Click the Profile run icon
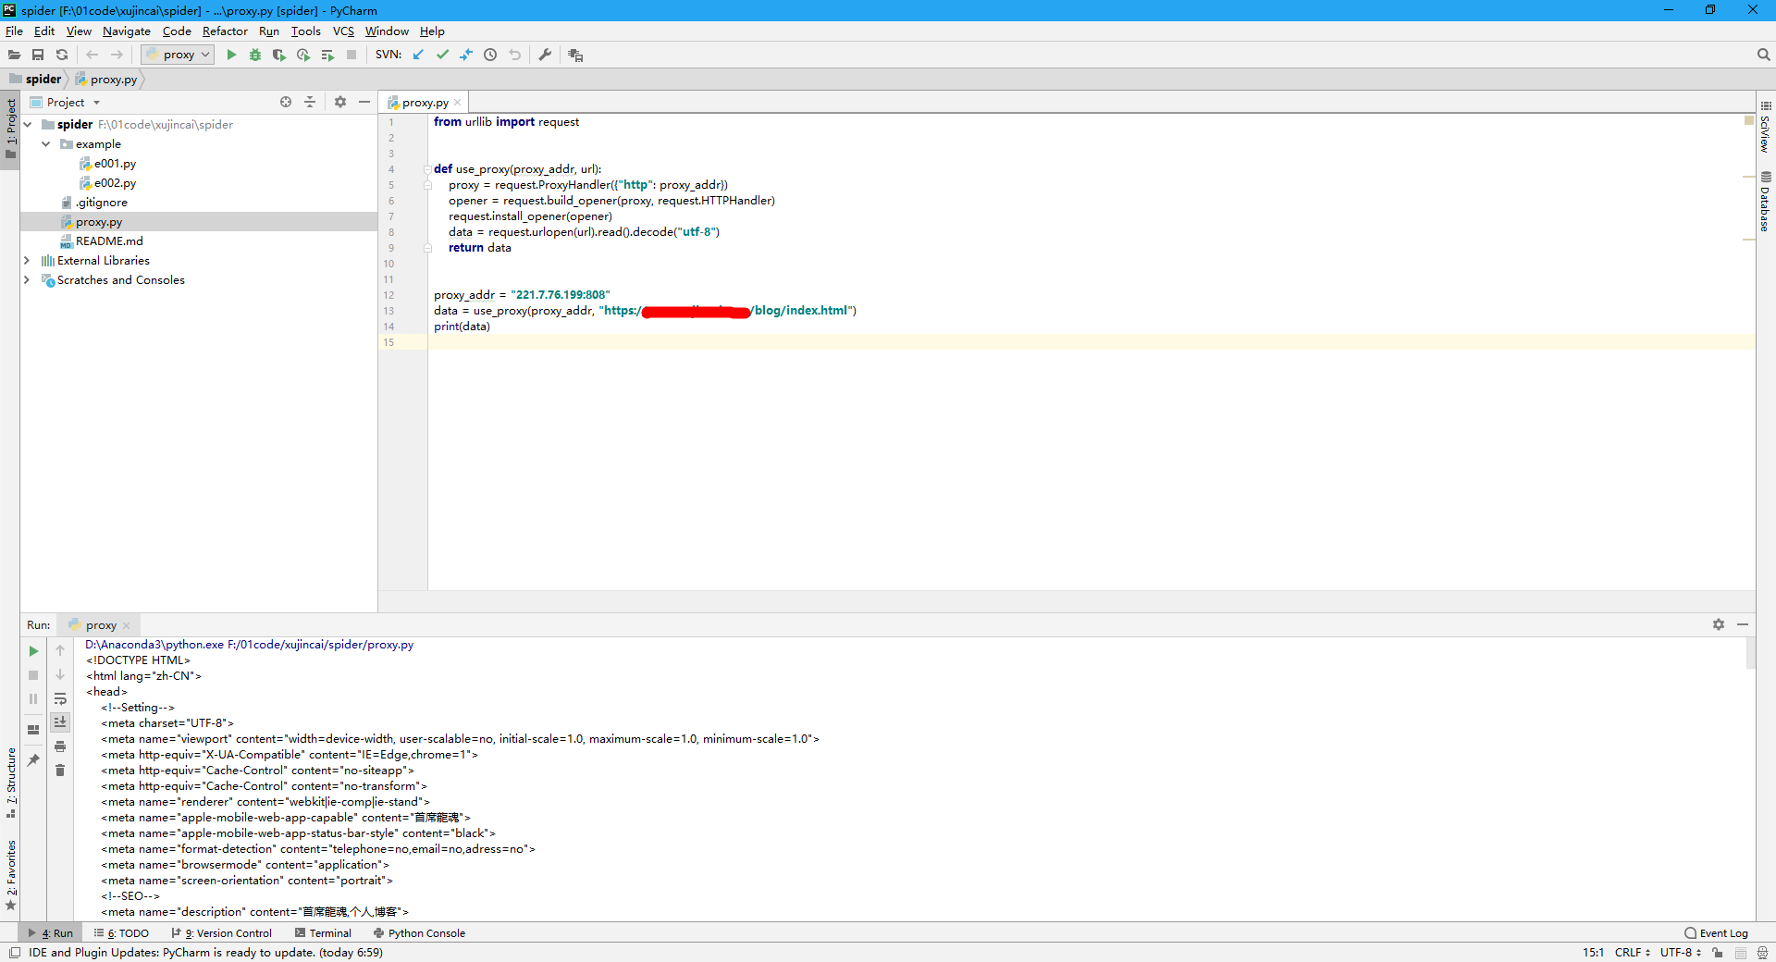The image size is (1776, 962). 303,55
